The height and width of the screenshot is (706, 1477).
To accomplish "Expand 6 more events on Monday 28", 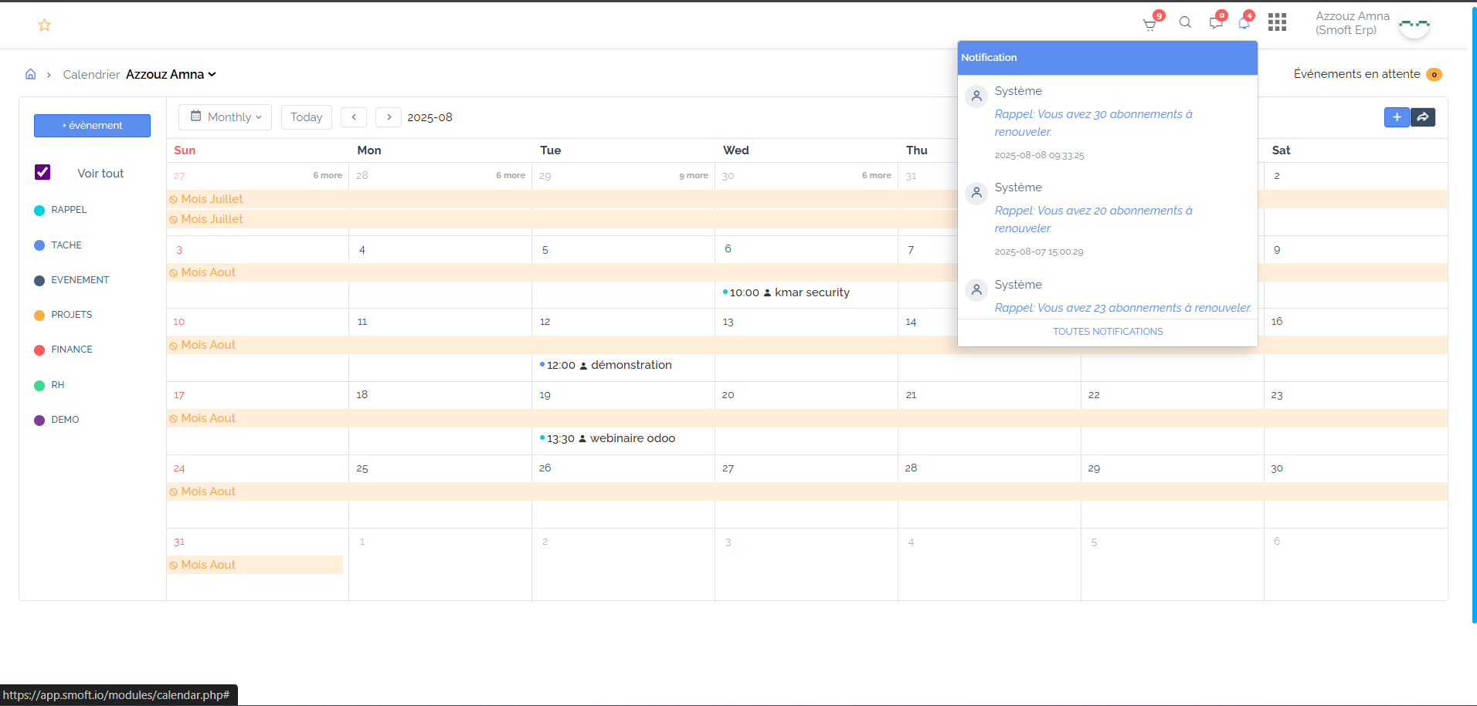I will tap(511, 176).
